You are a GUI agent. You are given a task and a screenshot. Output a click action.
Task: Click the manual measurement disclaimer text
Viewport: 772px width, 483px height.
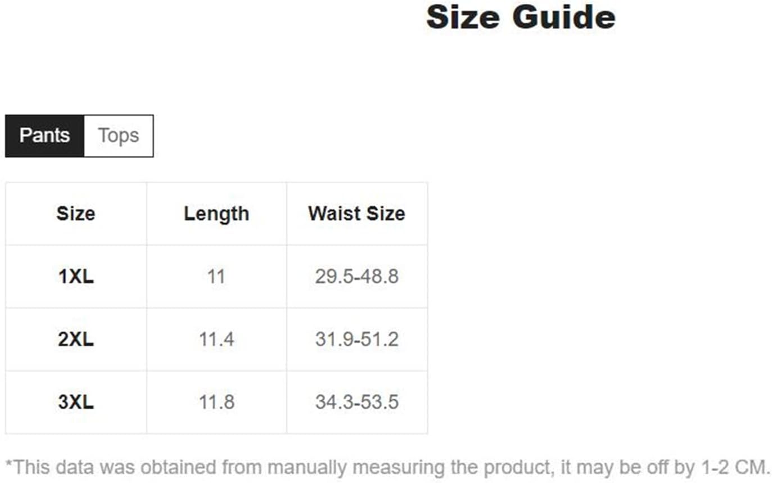click(x=387, y=467)
